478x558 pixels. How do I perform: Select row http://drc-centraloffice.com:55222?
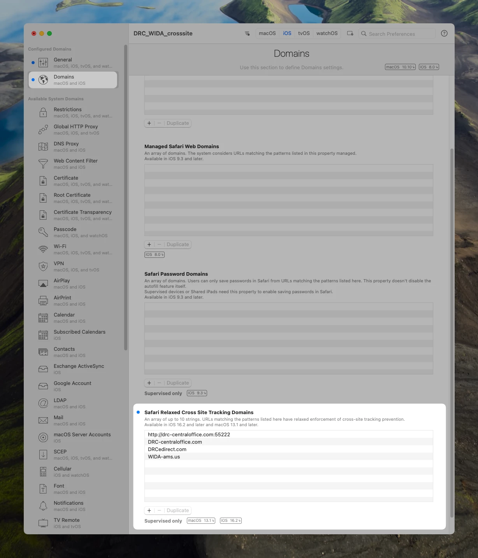pyautogui.click(x=289, y=434)
